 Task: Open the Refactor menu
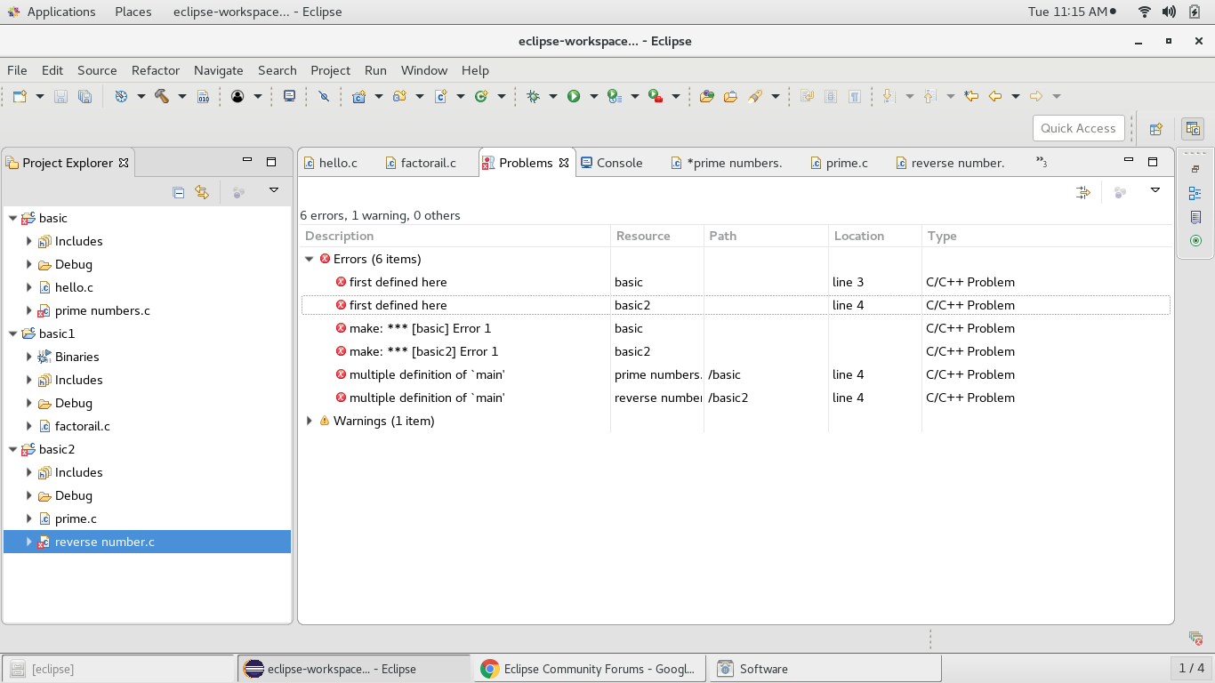click(x=156, y=70)
